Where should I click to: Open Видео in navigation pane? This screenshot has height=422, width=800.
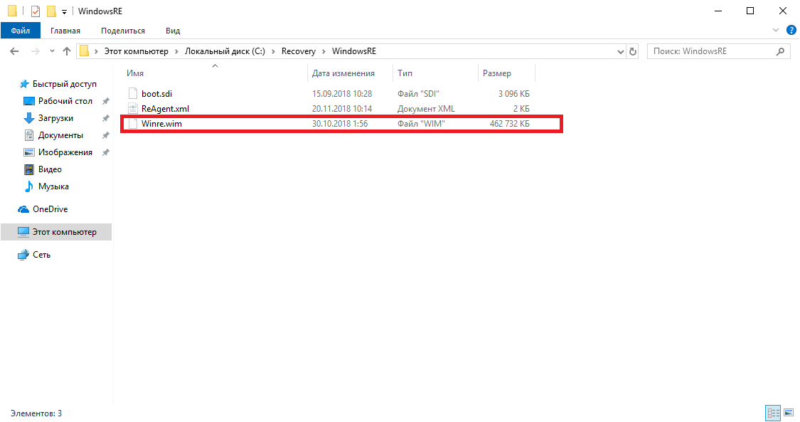(x=50, y=169)
